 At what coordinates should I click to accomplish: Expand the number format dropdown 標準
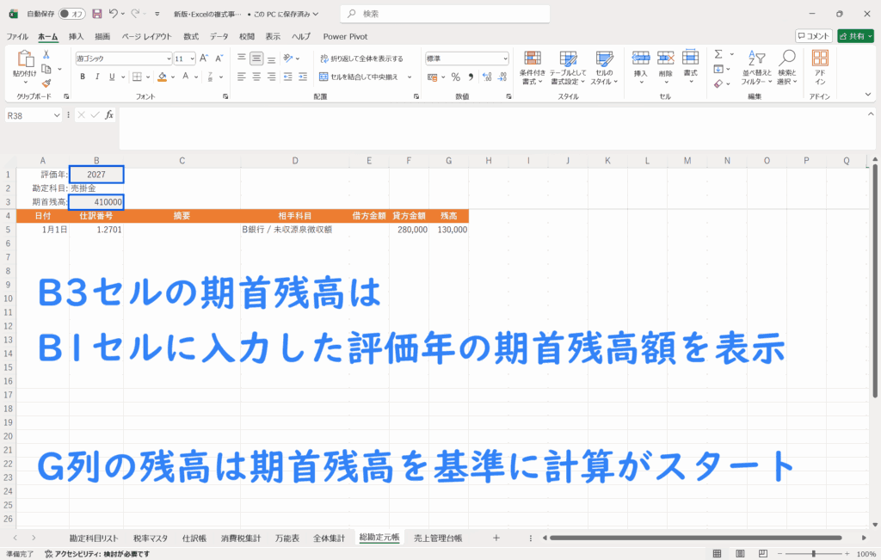(x=505, y=58)
